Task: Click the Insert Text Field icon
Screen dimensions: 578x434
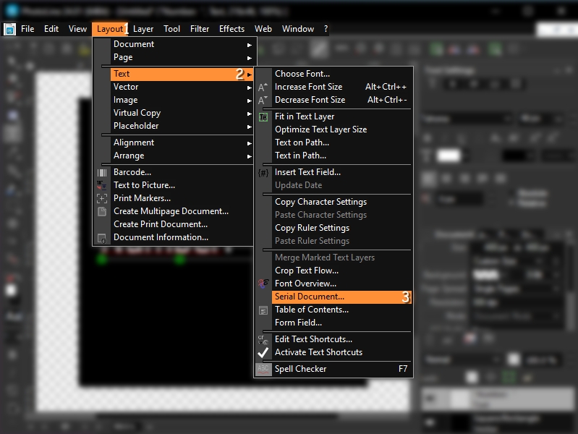Action: point(263,173)
